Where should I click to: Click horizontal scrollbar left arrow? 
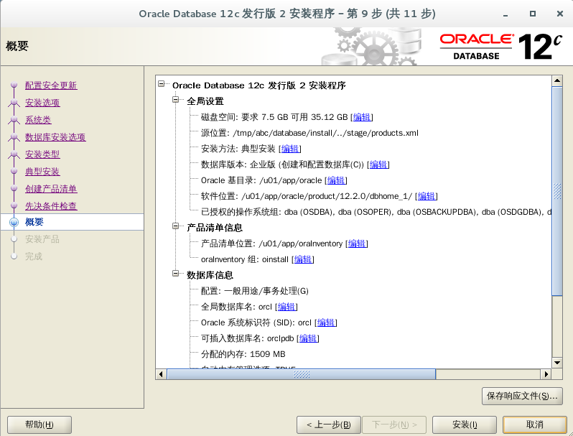(x=161, y=374)
